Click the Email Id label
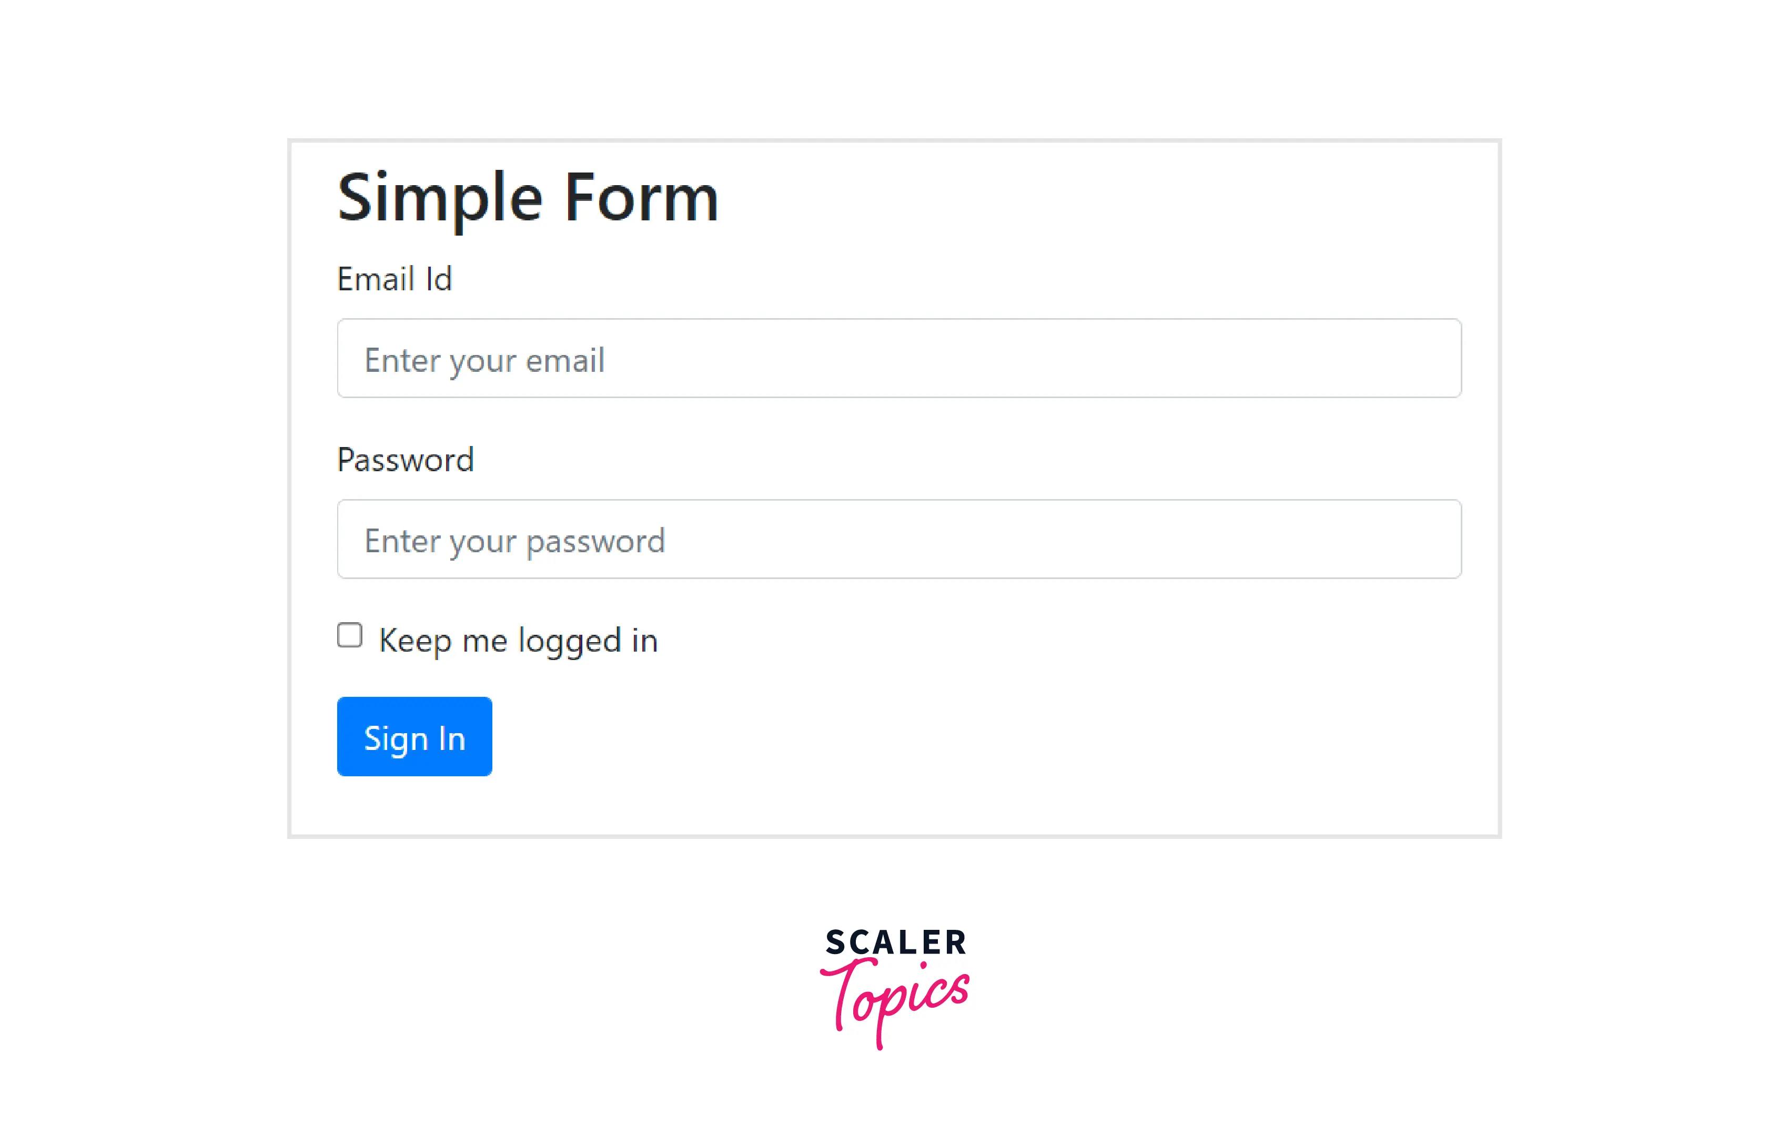 (395, 280)
